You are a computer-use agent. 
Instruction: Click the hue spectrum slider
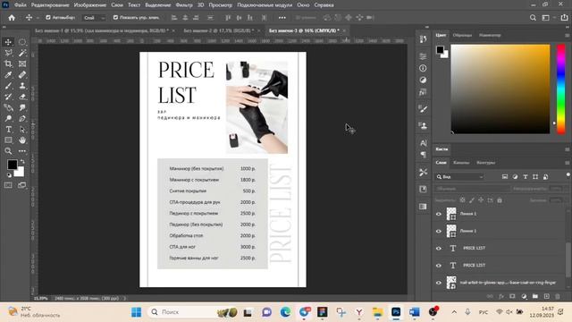pos(561,89)
